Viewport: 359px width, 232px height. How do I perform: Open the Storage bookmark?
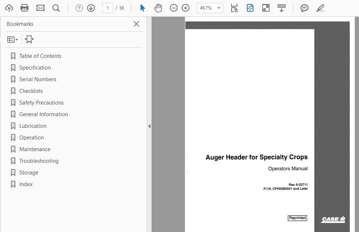(x=28, y=172)
